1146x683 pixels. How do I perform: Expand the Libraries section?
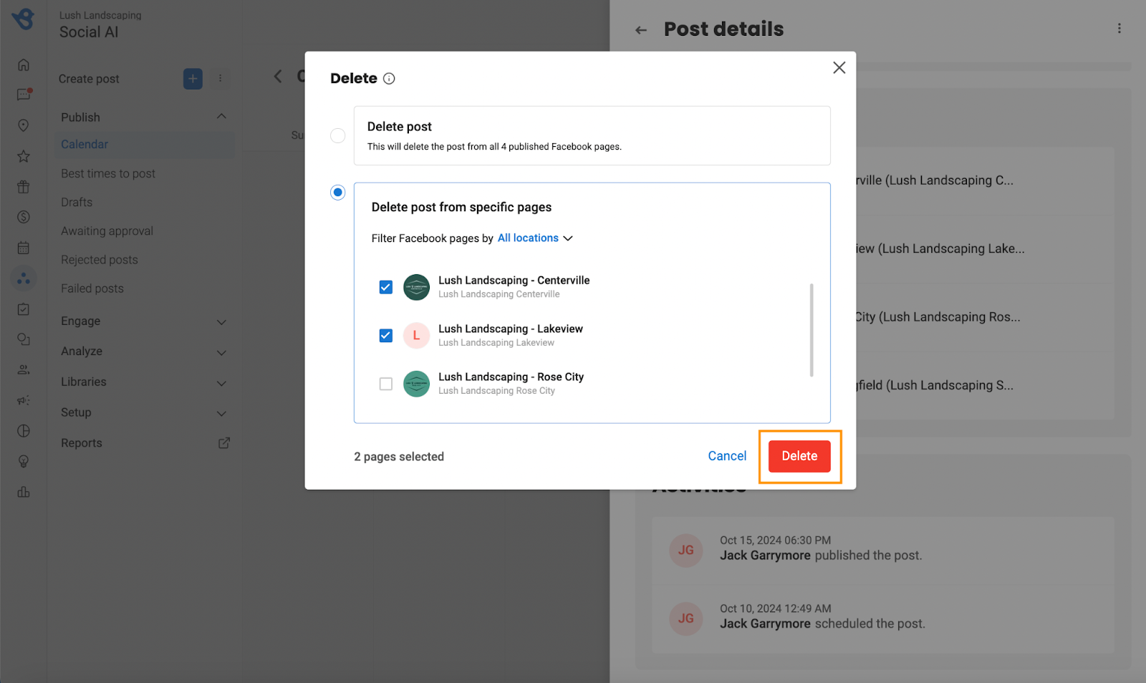coord(144,382)
